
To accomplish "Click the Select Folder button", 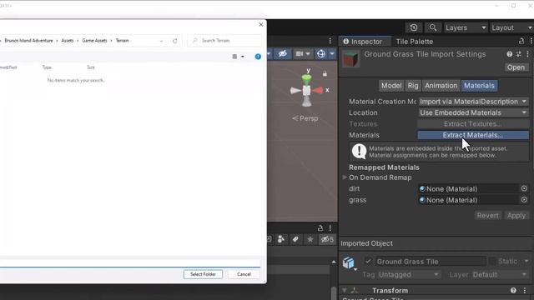I will (x=203, y=274).
